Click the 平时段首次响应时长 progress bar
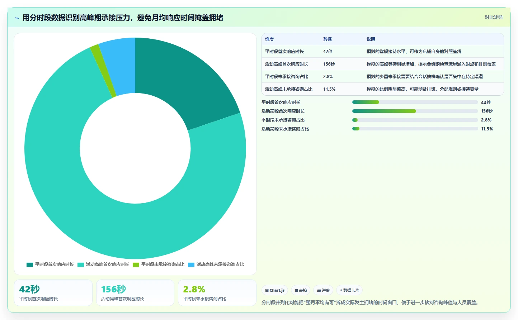Image resolution: width=518 pixels, height=320 pixels. pyautogui.click(x=415, y=102)
